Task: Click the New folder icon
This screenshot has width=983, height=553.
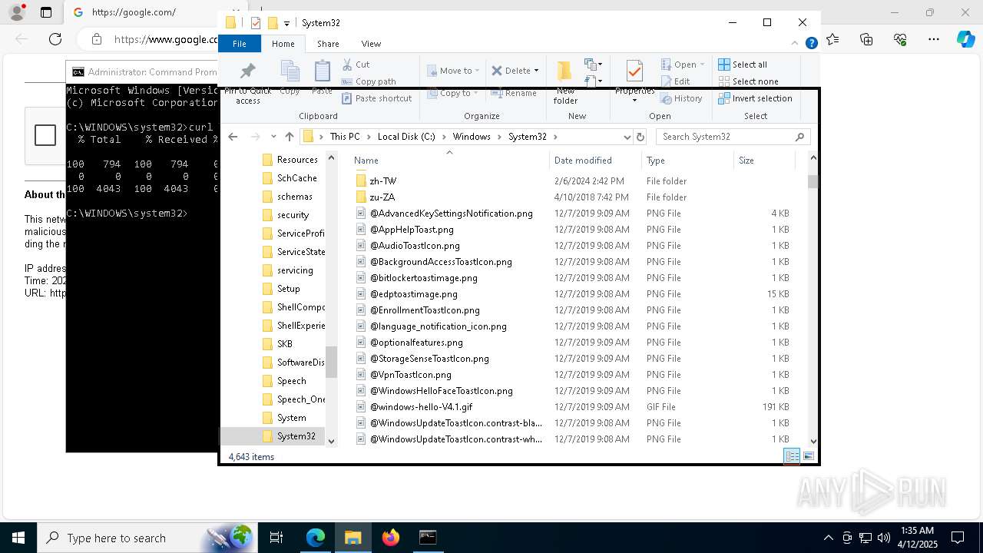Action: point(564,71)
